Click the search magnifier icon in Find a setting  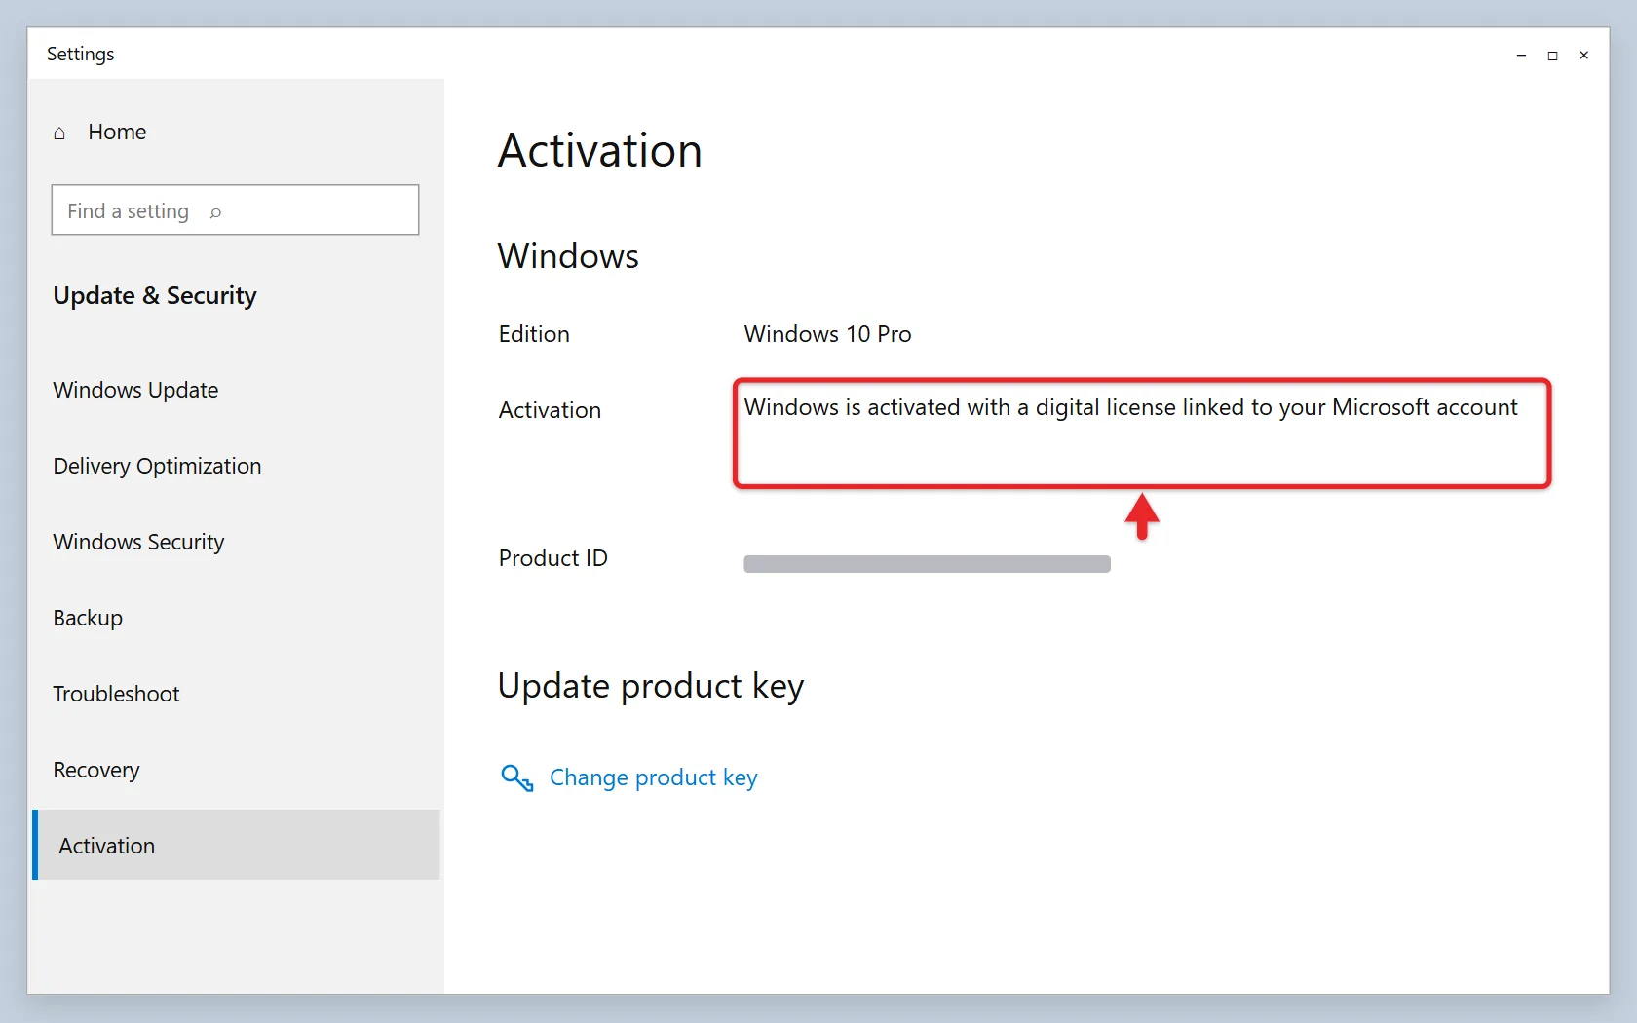pos(215,212)
